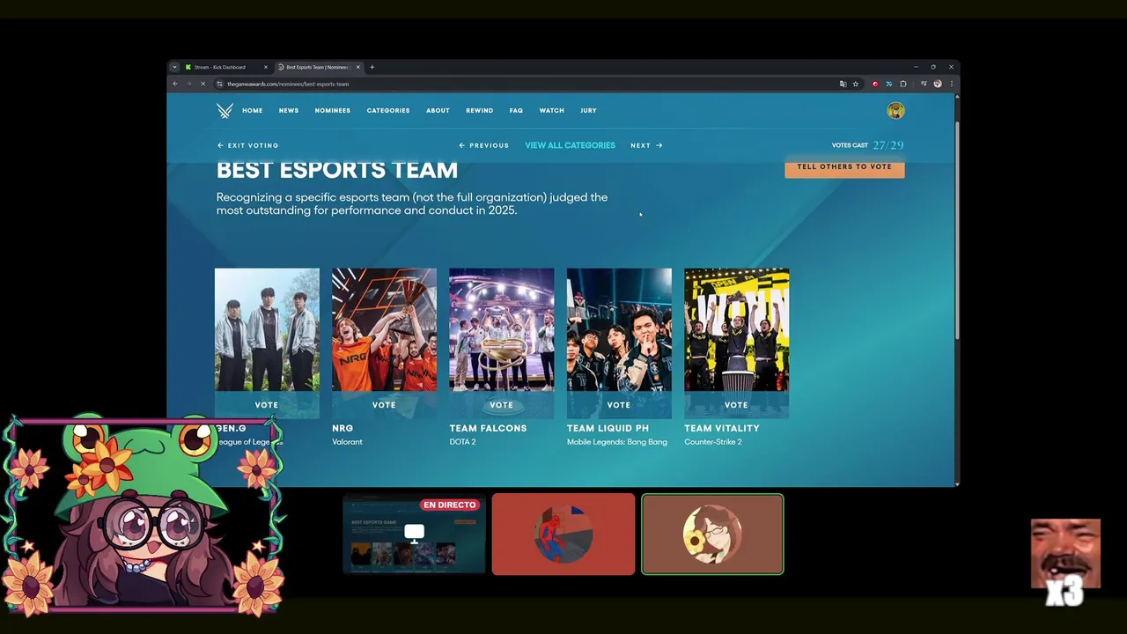Click the Team Falcons photo
The width and height of the screenshot is (1127, 634).
click(x=501, y=330)
